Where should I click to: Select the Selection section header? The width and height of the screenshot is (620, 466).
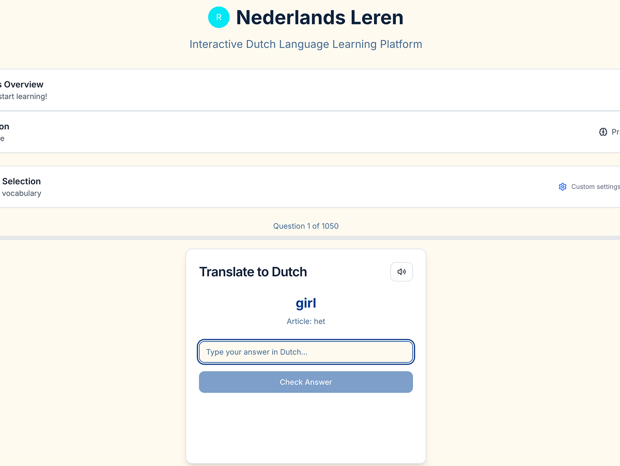point(21,181)
